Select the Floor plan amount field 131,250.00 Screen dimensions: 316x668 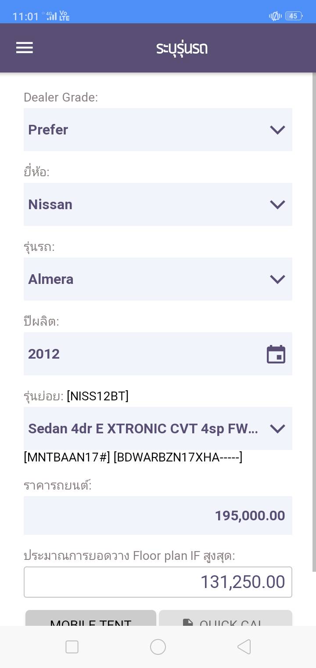pyautogui.click(x=158, y=582)
